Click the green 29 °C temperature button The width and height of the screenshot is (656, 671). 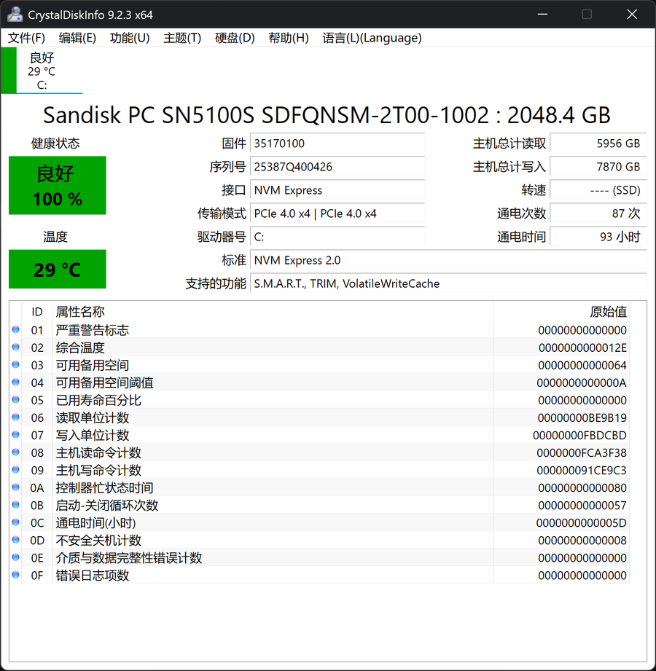click(x=57, y=269)
